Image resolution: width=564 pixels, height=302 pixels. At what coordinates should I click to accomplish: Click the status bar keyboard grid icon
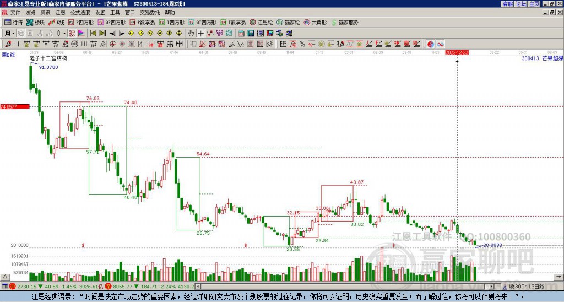[4, 287]
